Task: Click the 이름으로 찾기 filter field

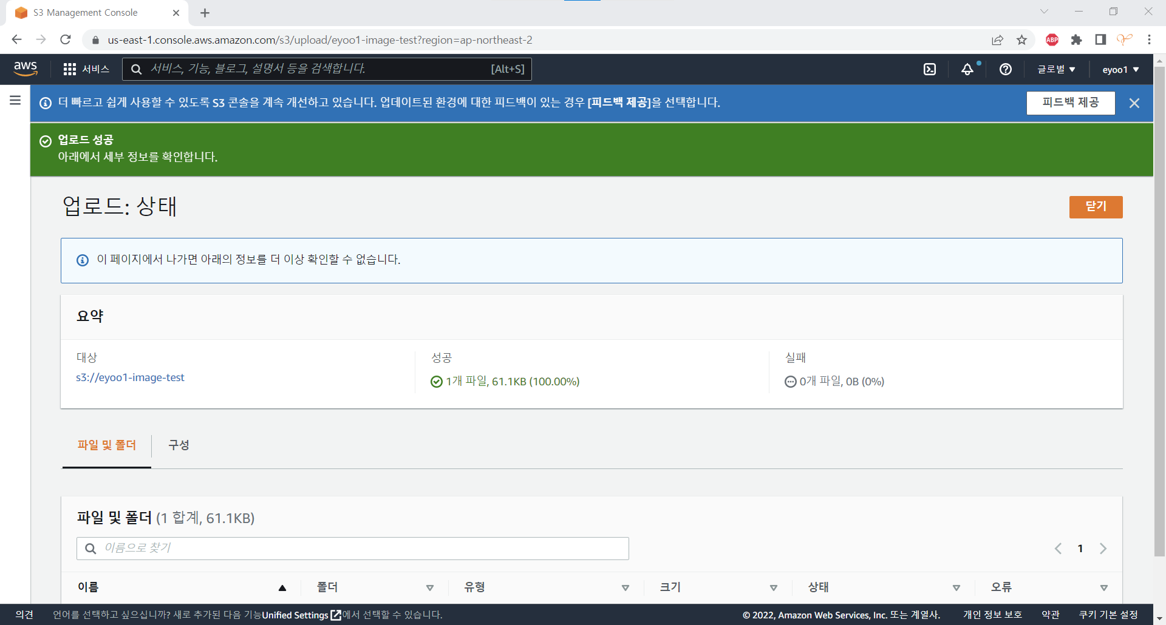Action: tap(352, 549)
